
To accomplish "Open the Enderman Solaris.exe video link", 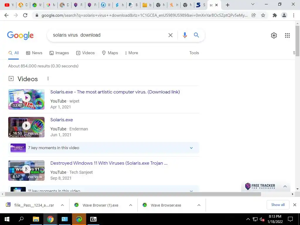I will click(x=62, y=120).
